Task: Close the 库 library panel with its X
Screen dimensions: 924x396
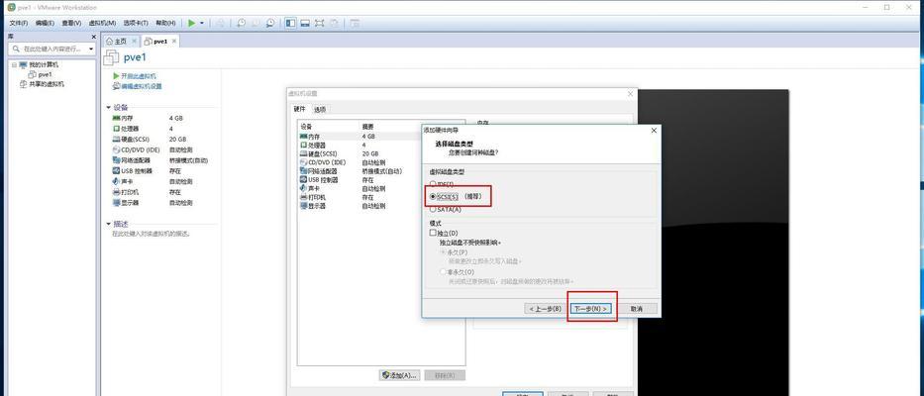Action: 93,37
